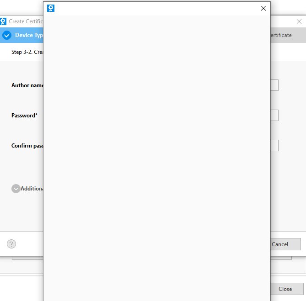
Task: Focus the Confirm password input field
Action: [274, 146]
